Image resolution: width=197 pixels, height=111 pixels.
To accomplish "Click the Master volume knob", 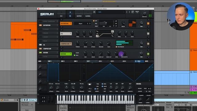I will coord(144,13).
